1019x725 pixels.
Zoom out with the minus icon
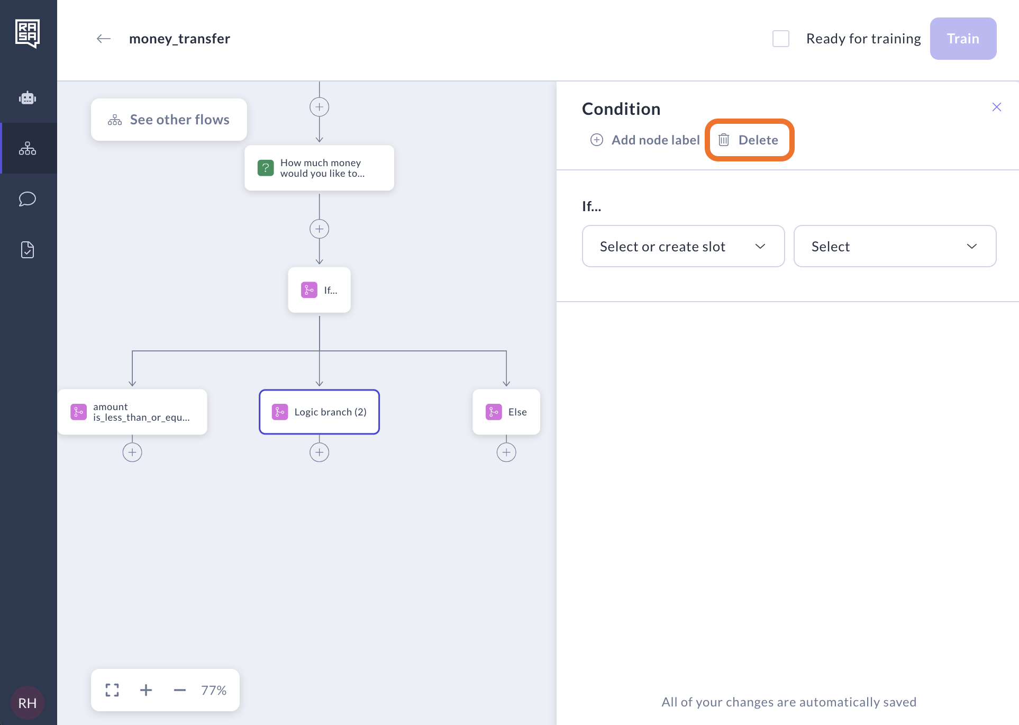pyautogui.click(x=180, y=690)
